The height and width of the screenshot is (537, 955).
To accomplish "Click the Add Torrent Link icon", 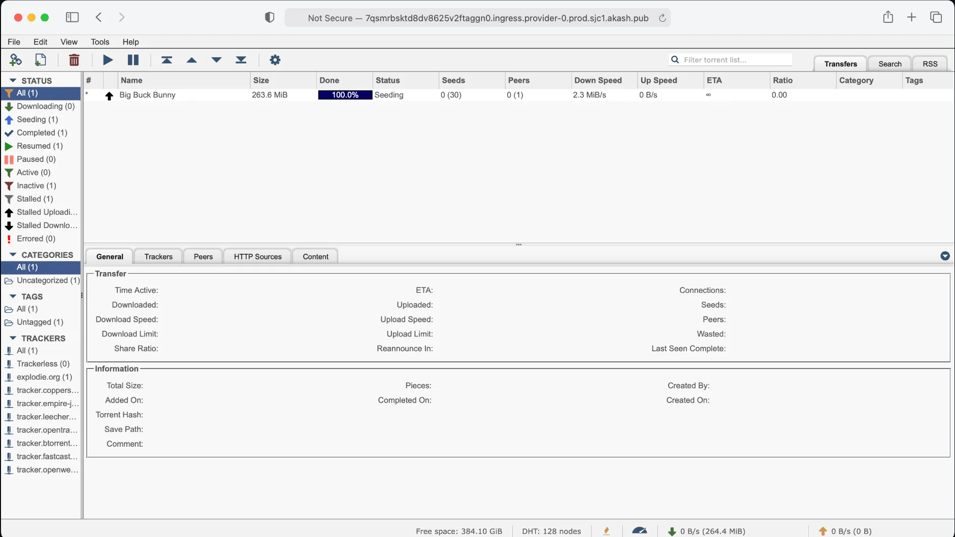I will [15, 60].
